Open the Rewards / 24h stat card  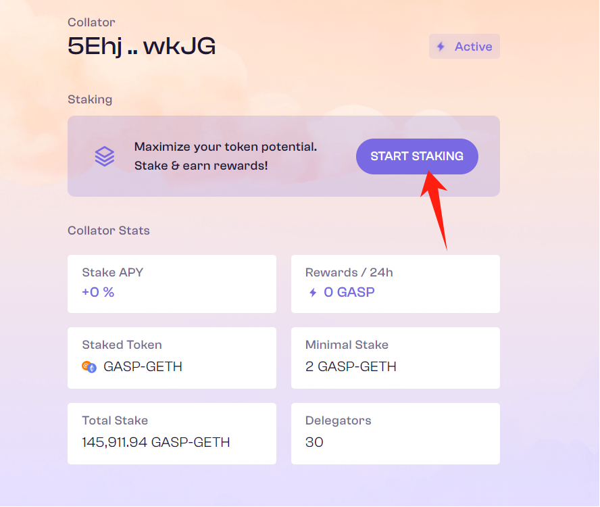395,284
